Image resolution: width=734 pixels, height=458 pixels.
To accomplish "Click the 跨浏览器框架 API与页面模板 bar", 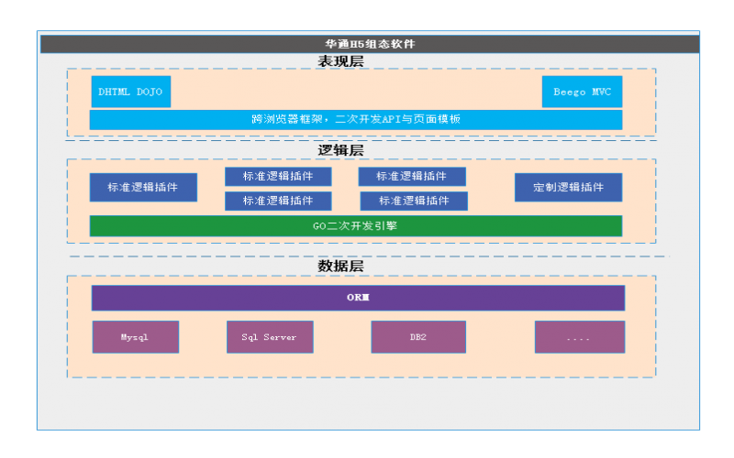I will tap(355, 119).
